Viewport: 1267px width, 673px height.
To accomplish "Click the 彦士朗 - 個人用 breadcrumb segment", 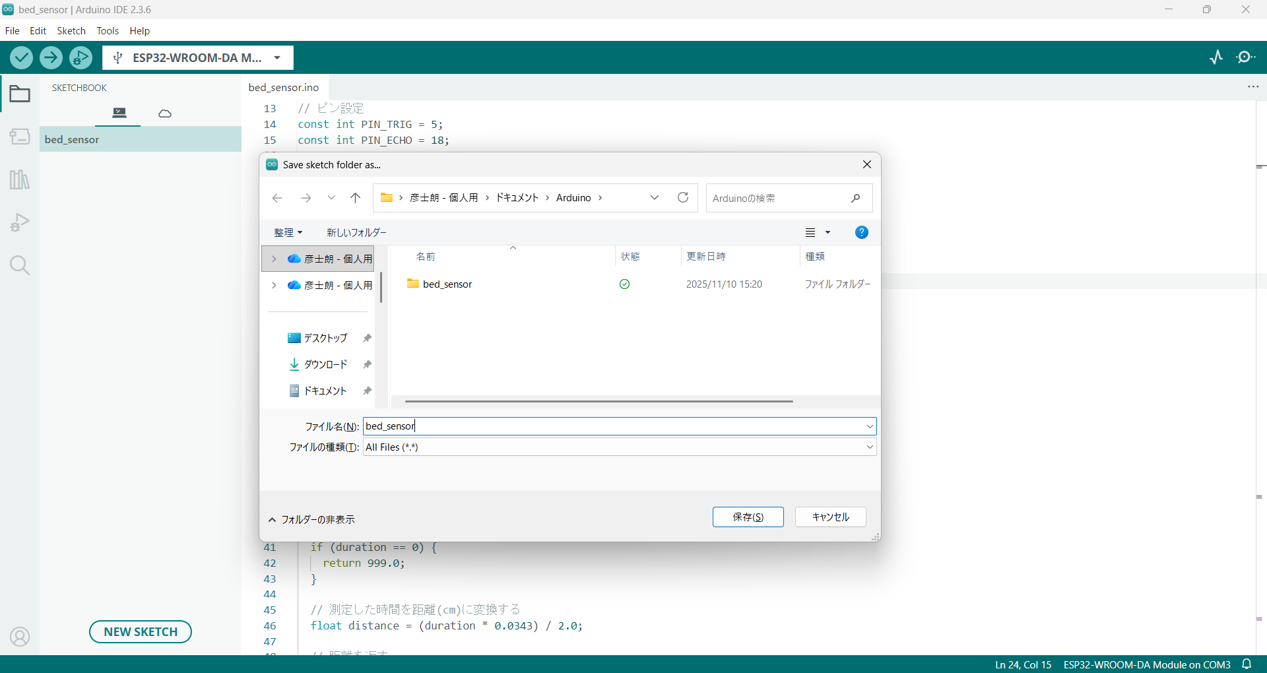I will (x=443, y=198).
